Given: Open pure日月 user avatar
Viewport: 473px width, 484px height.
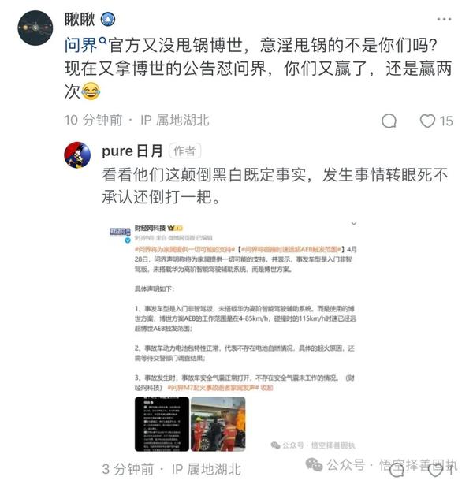Looking at the screenshot, I should point(77,155).
